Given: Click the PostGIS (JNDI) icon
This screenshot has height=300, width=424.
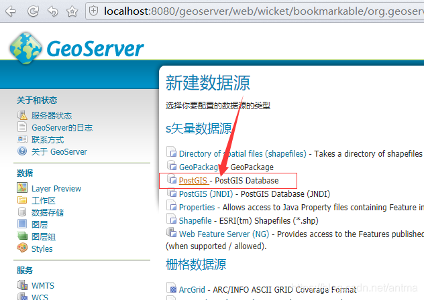Looking at the screenshot, I should click(x=172, y=192).
